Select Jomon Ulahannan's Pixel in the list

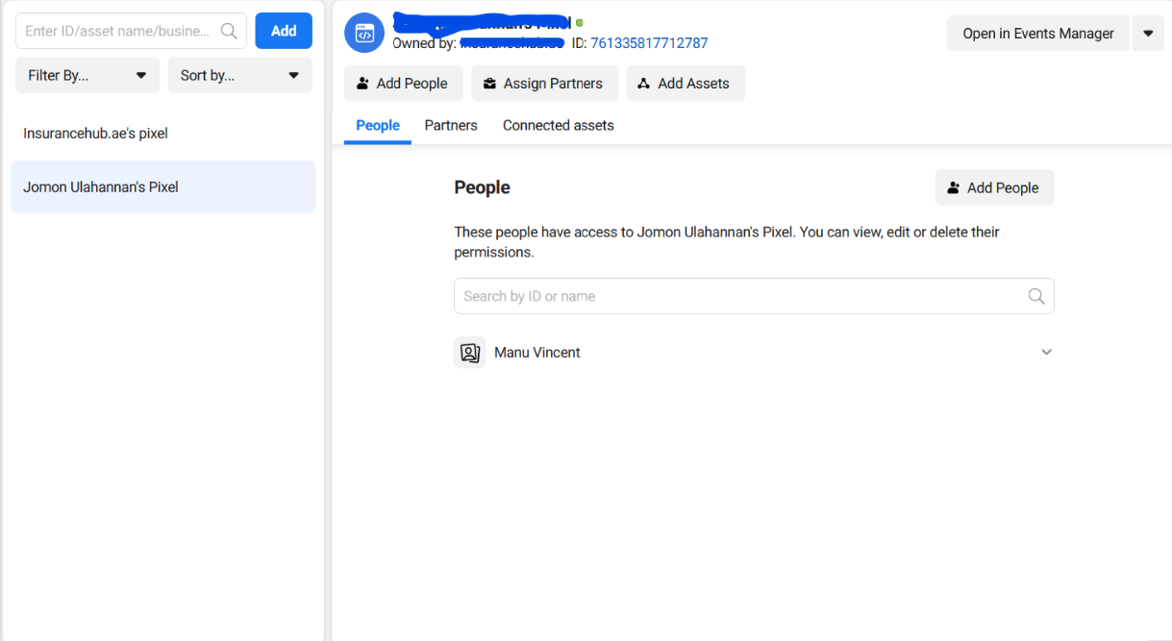pos(163,186)
